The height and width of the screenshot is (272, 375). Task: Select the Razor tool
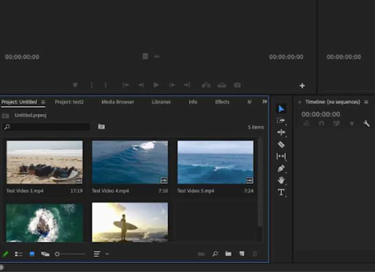281,144
